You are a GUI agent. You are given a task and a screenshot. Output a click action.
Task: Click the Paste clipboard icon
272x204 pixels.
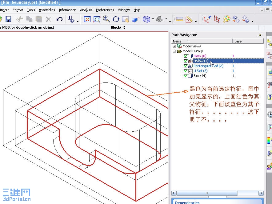click(x=39, y=19)
